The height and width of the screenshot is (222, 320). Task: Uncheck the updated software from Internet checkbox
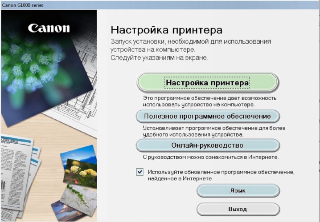click(140, 172)
